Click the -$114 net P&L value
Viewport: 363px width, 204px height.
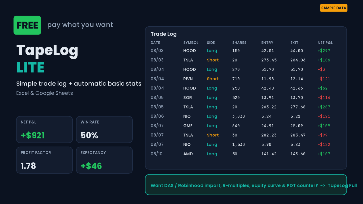coord(324,97)
